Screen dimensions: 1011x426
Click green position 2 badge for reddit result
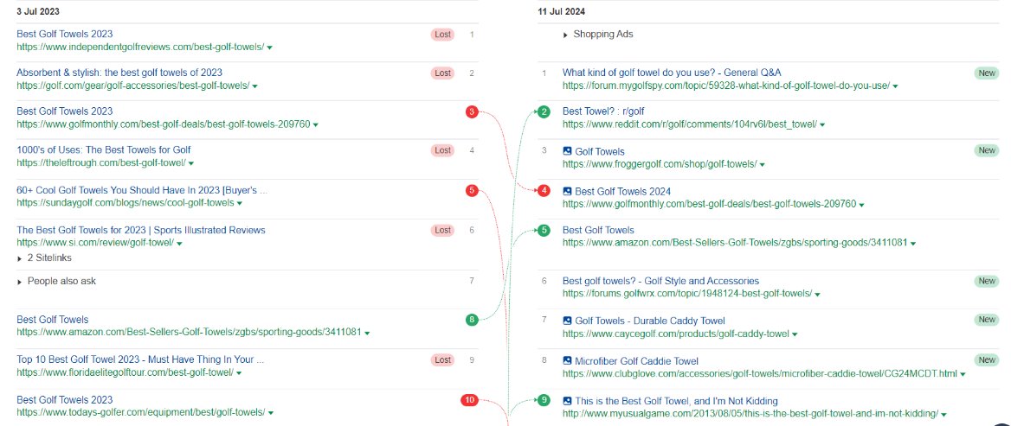(x=544, y=112)
